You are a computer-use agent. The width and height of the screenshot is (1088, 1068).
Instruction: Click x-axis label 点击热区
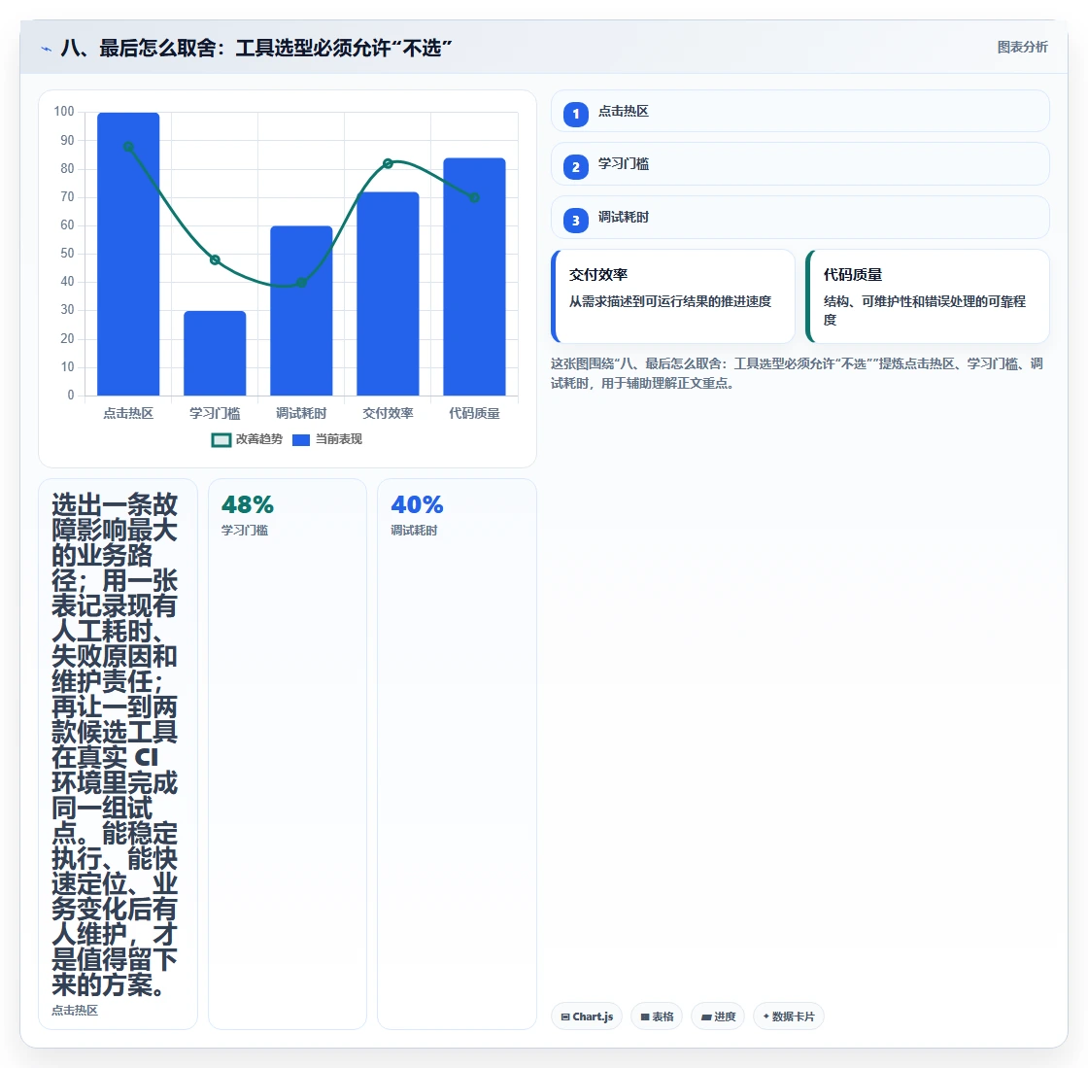point(128,414)
